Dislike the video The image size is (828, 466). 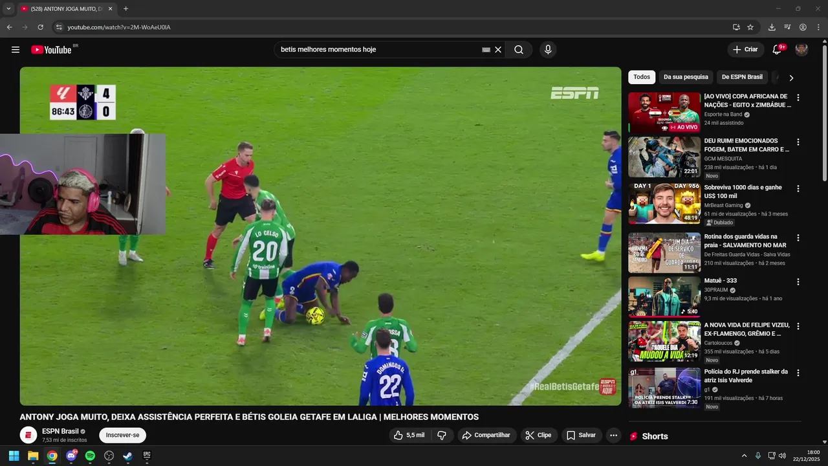pos(442,435)
